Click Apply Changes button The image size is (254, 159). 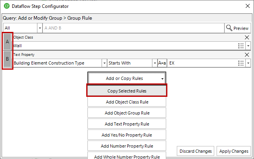coord(234,151)
